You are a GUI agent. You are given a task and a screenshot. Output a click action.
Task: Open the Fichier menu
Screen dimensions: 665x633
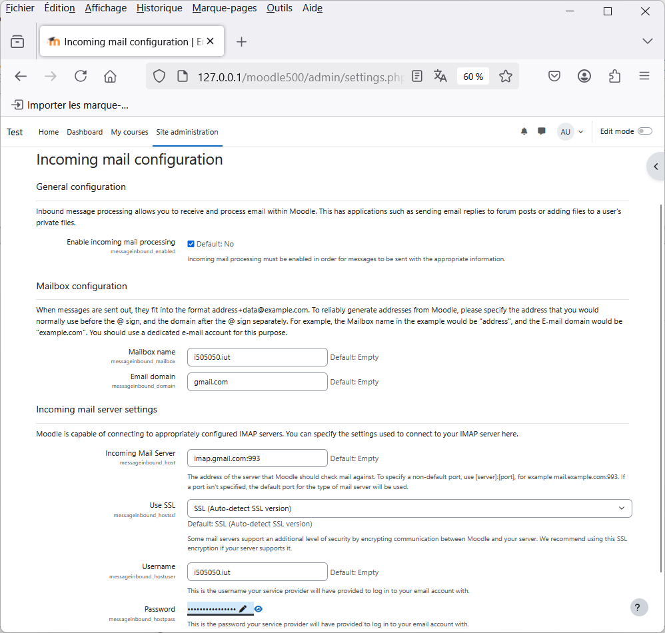click(x=20, y=8)
